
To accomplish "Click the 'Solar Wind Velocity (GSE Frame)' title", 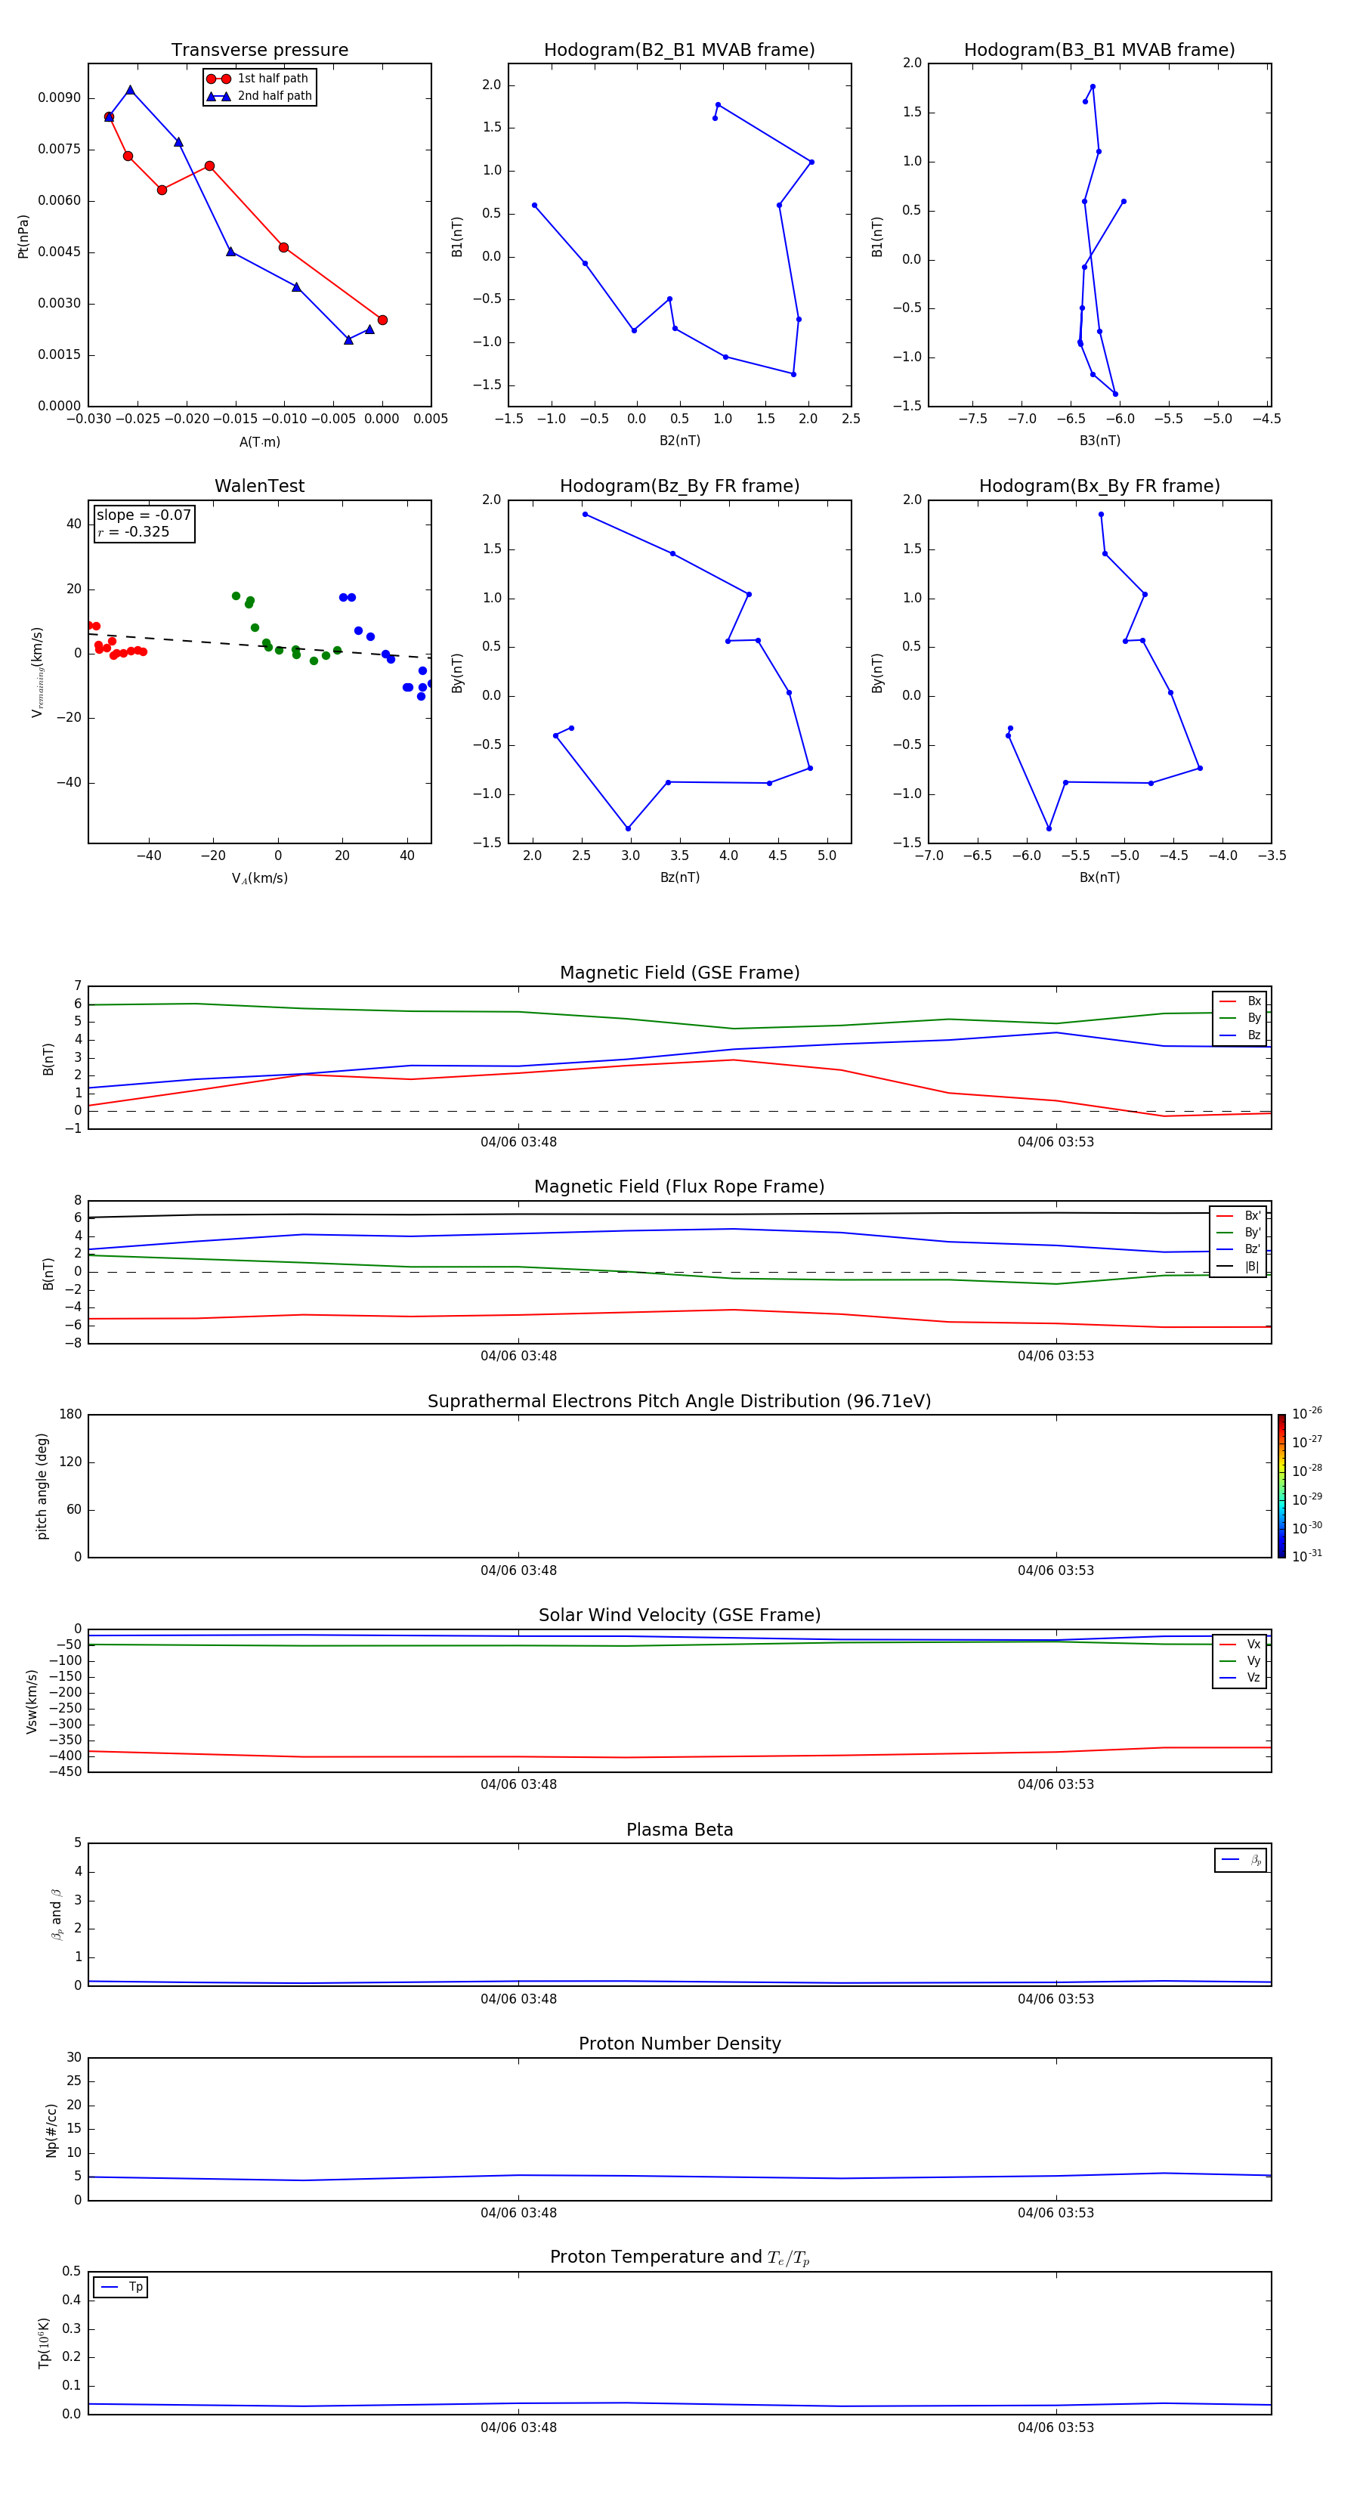I will point(679,1615).
